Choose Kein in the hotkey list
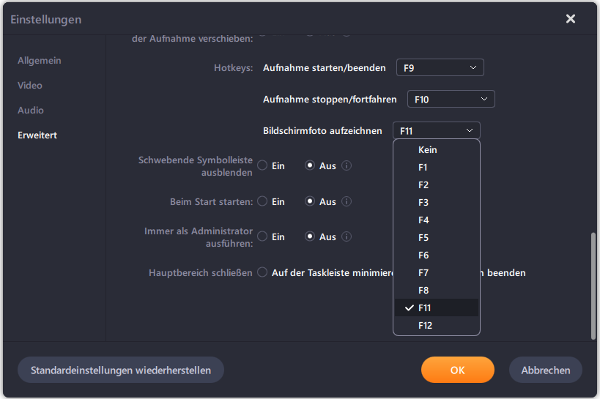The image size is (600, 399). 436,149
